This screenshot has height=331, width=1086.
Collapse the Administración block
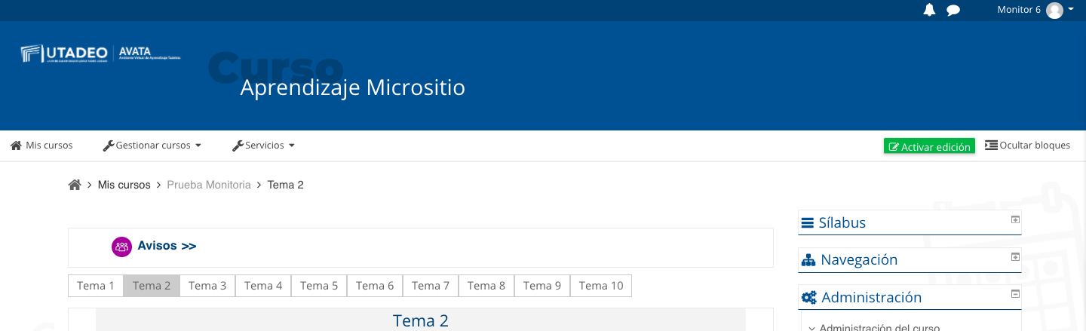point(1015,294)
